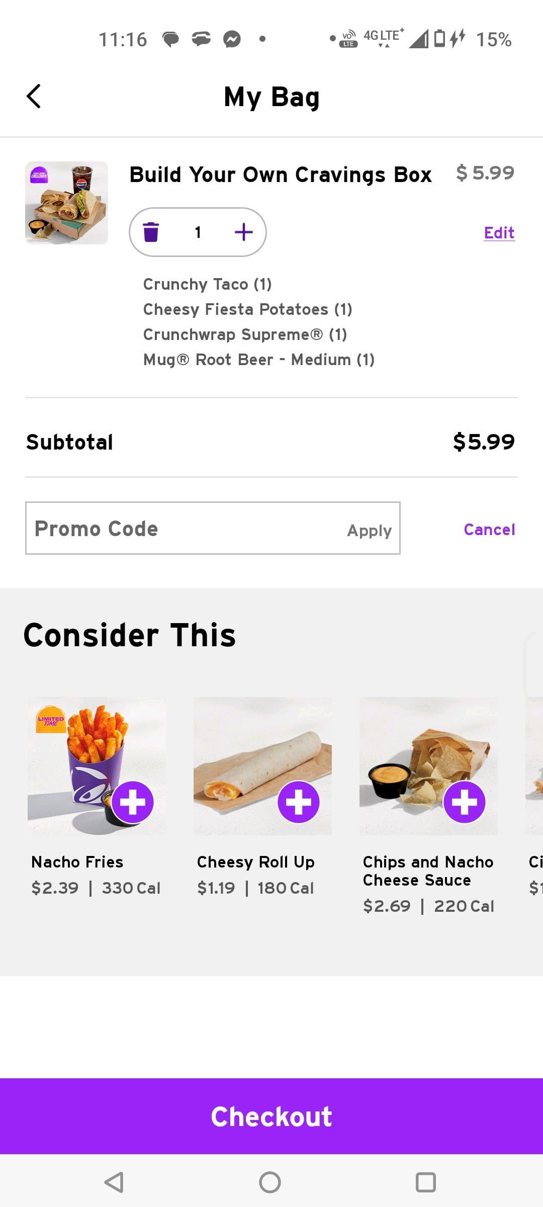
Task: Increase Cravings Box quantity with plus
Action: pyautogui.click(x=244, y=232)
